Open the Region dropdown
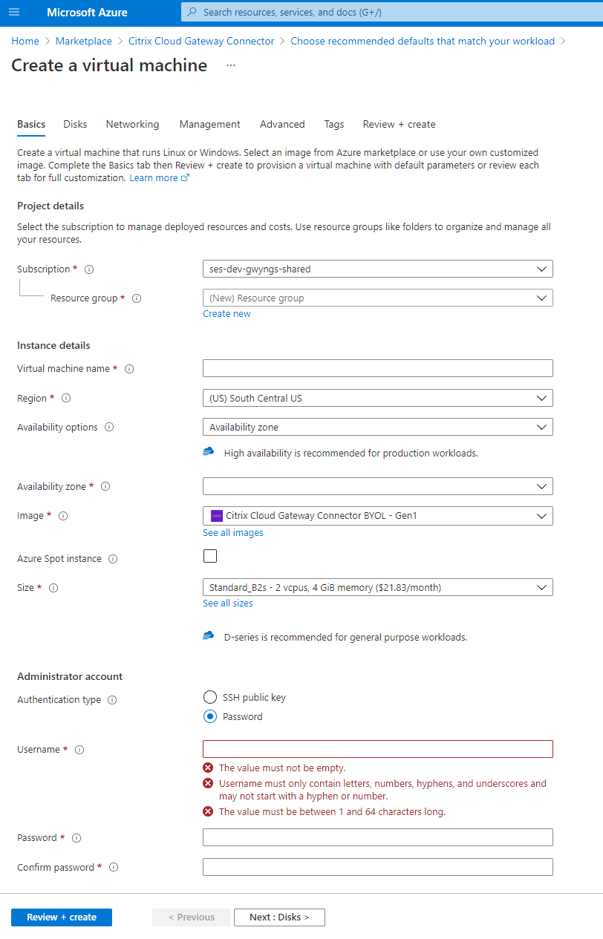 (377, 398)
